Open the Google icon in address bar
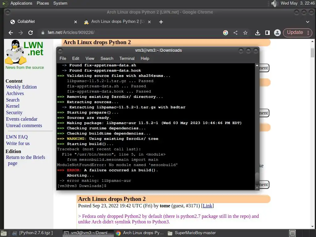The width and height of the screenshot is (316, 237). pyautogui.click(x=226, y=33)
